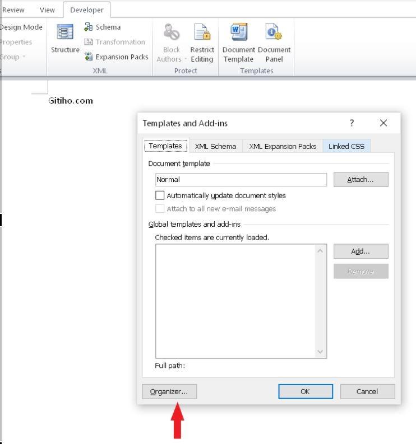The image size is (416, 444).
Task: Open the XML Expansion Packs tab
Action: click(283, 146)
